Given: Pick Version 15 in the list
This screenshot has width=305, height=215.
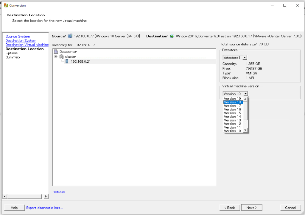Looking at the screenshot, I should coord(233,113).
